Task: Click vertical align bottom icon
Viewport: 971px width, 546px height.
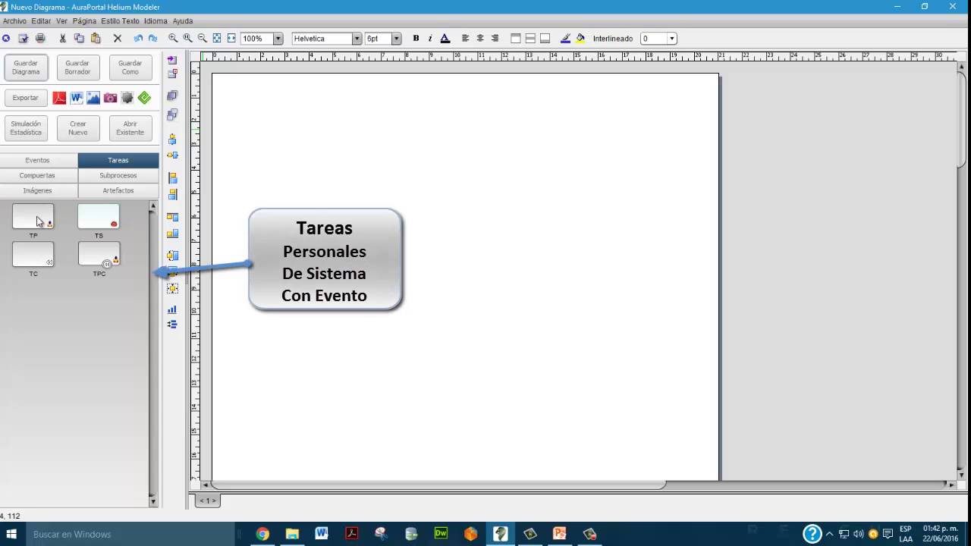Action: click(x=545, y=38)
